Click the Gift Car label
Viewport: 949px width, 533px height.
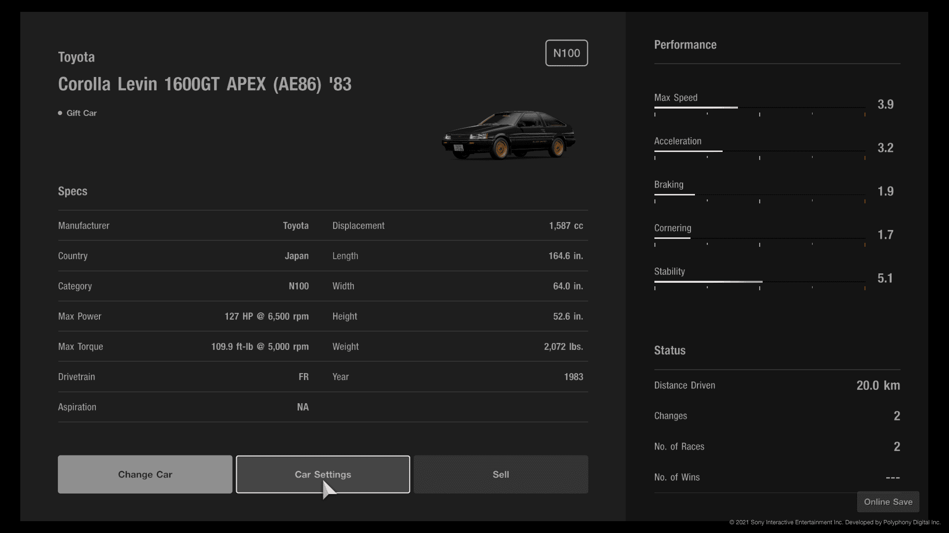click(x=82, y=113)
